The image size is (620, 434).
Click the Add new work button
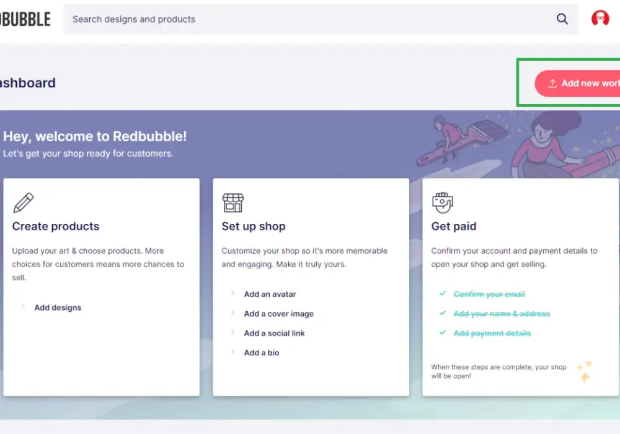pyautogui.click(x=577, y=84)
